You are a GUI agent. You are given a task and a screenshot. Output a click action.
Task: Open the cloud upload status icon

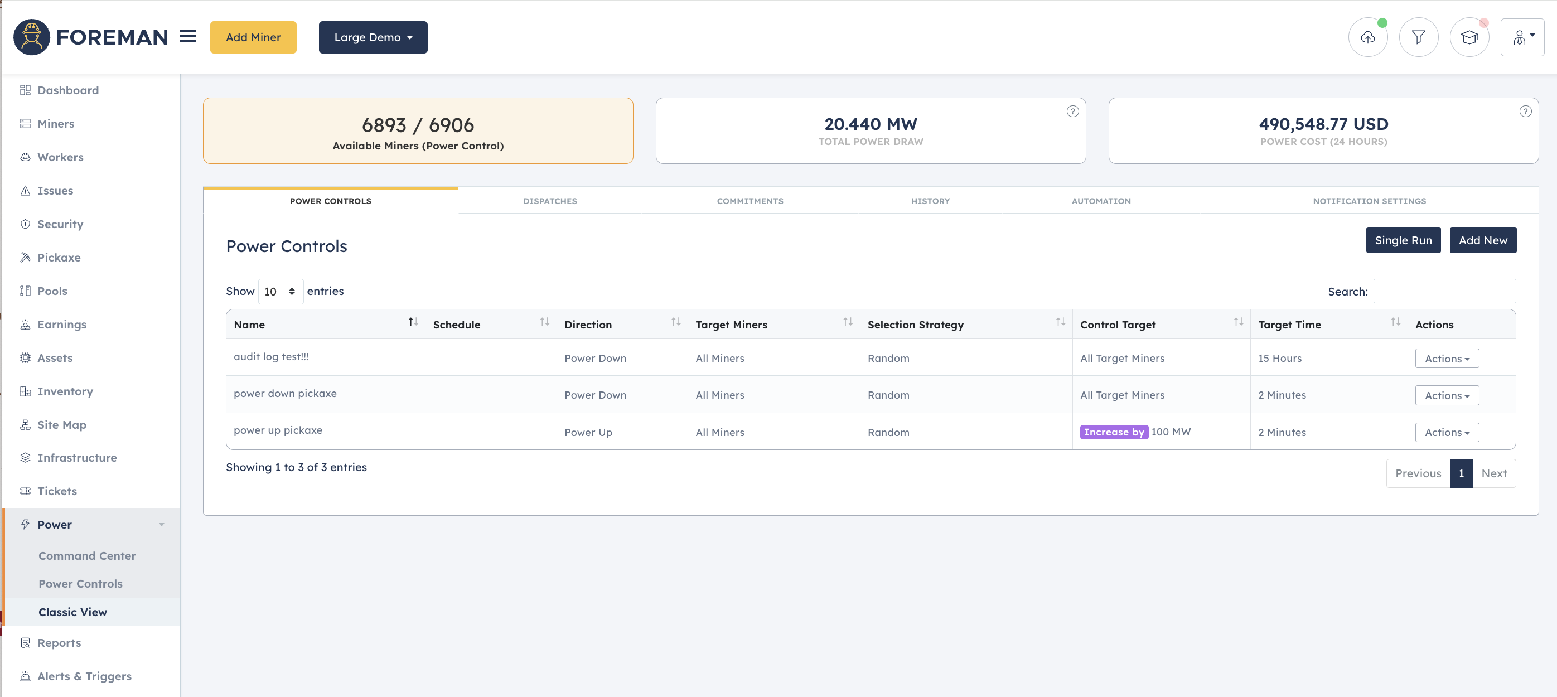(1368, 37)
